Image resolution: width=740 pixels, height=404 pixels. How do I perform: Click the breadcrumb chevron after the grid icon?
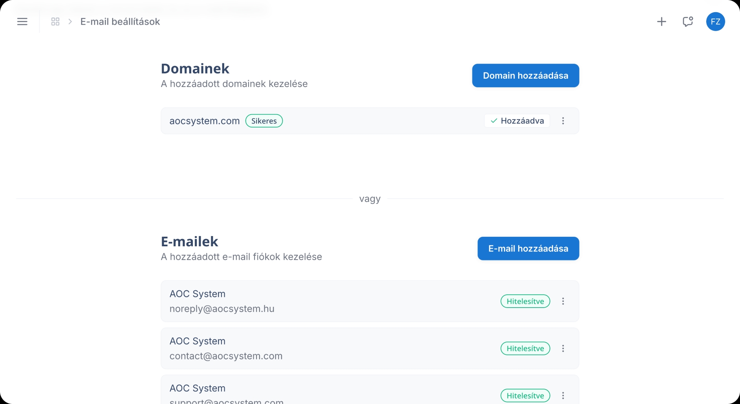[x=69, y=22]
